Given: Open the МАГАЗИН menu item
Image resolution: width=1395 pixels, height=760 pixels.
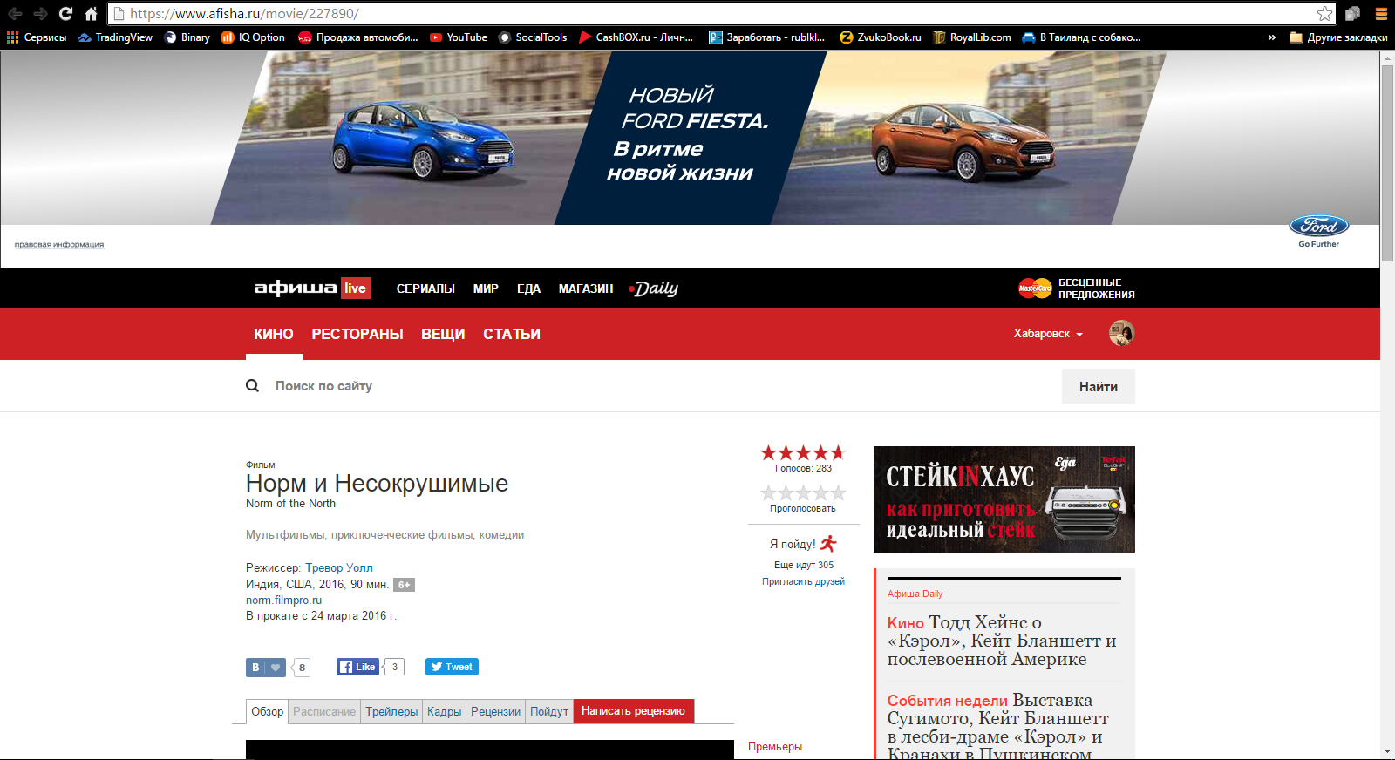Looking at the screenshot, I should pos(586,288).
